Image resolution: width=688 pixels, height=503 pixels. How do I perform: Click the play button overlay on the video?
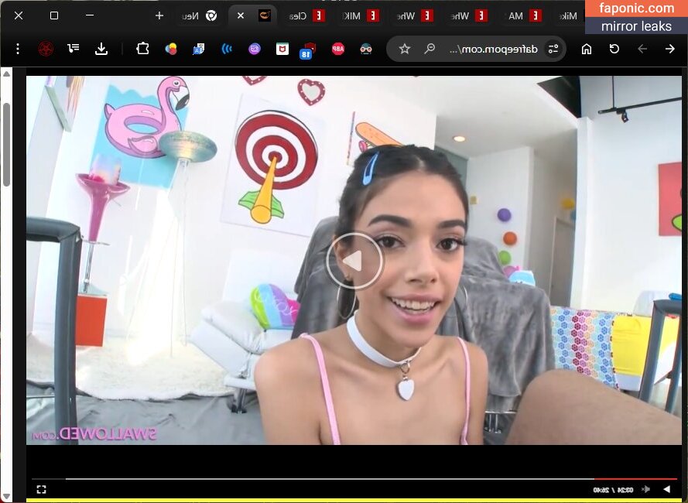pos(354,262)
